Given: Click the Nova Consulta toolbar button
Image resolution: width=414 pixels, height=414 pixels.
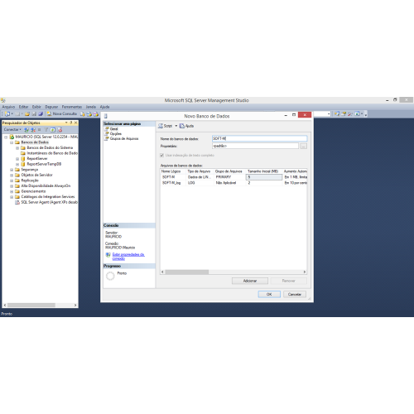Looking at the screenshot, I should click(62, 113).
